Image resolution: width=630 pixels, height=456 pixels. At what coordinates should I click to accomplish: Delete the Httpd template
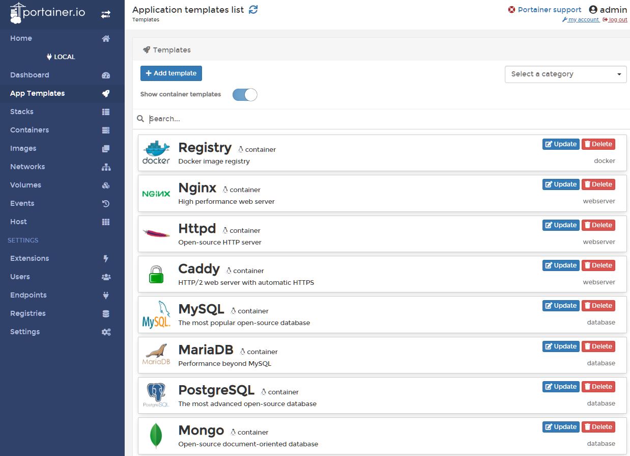tap(598, 225)
